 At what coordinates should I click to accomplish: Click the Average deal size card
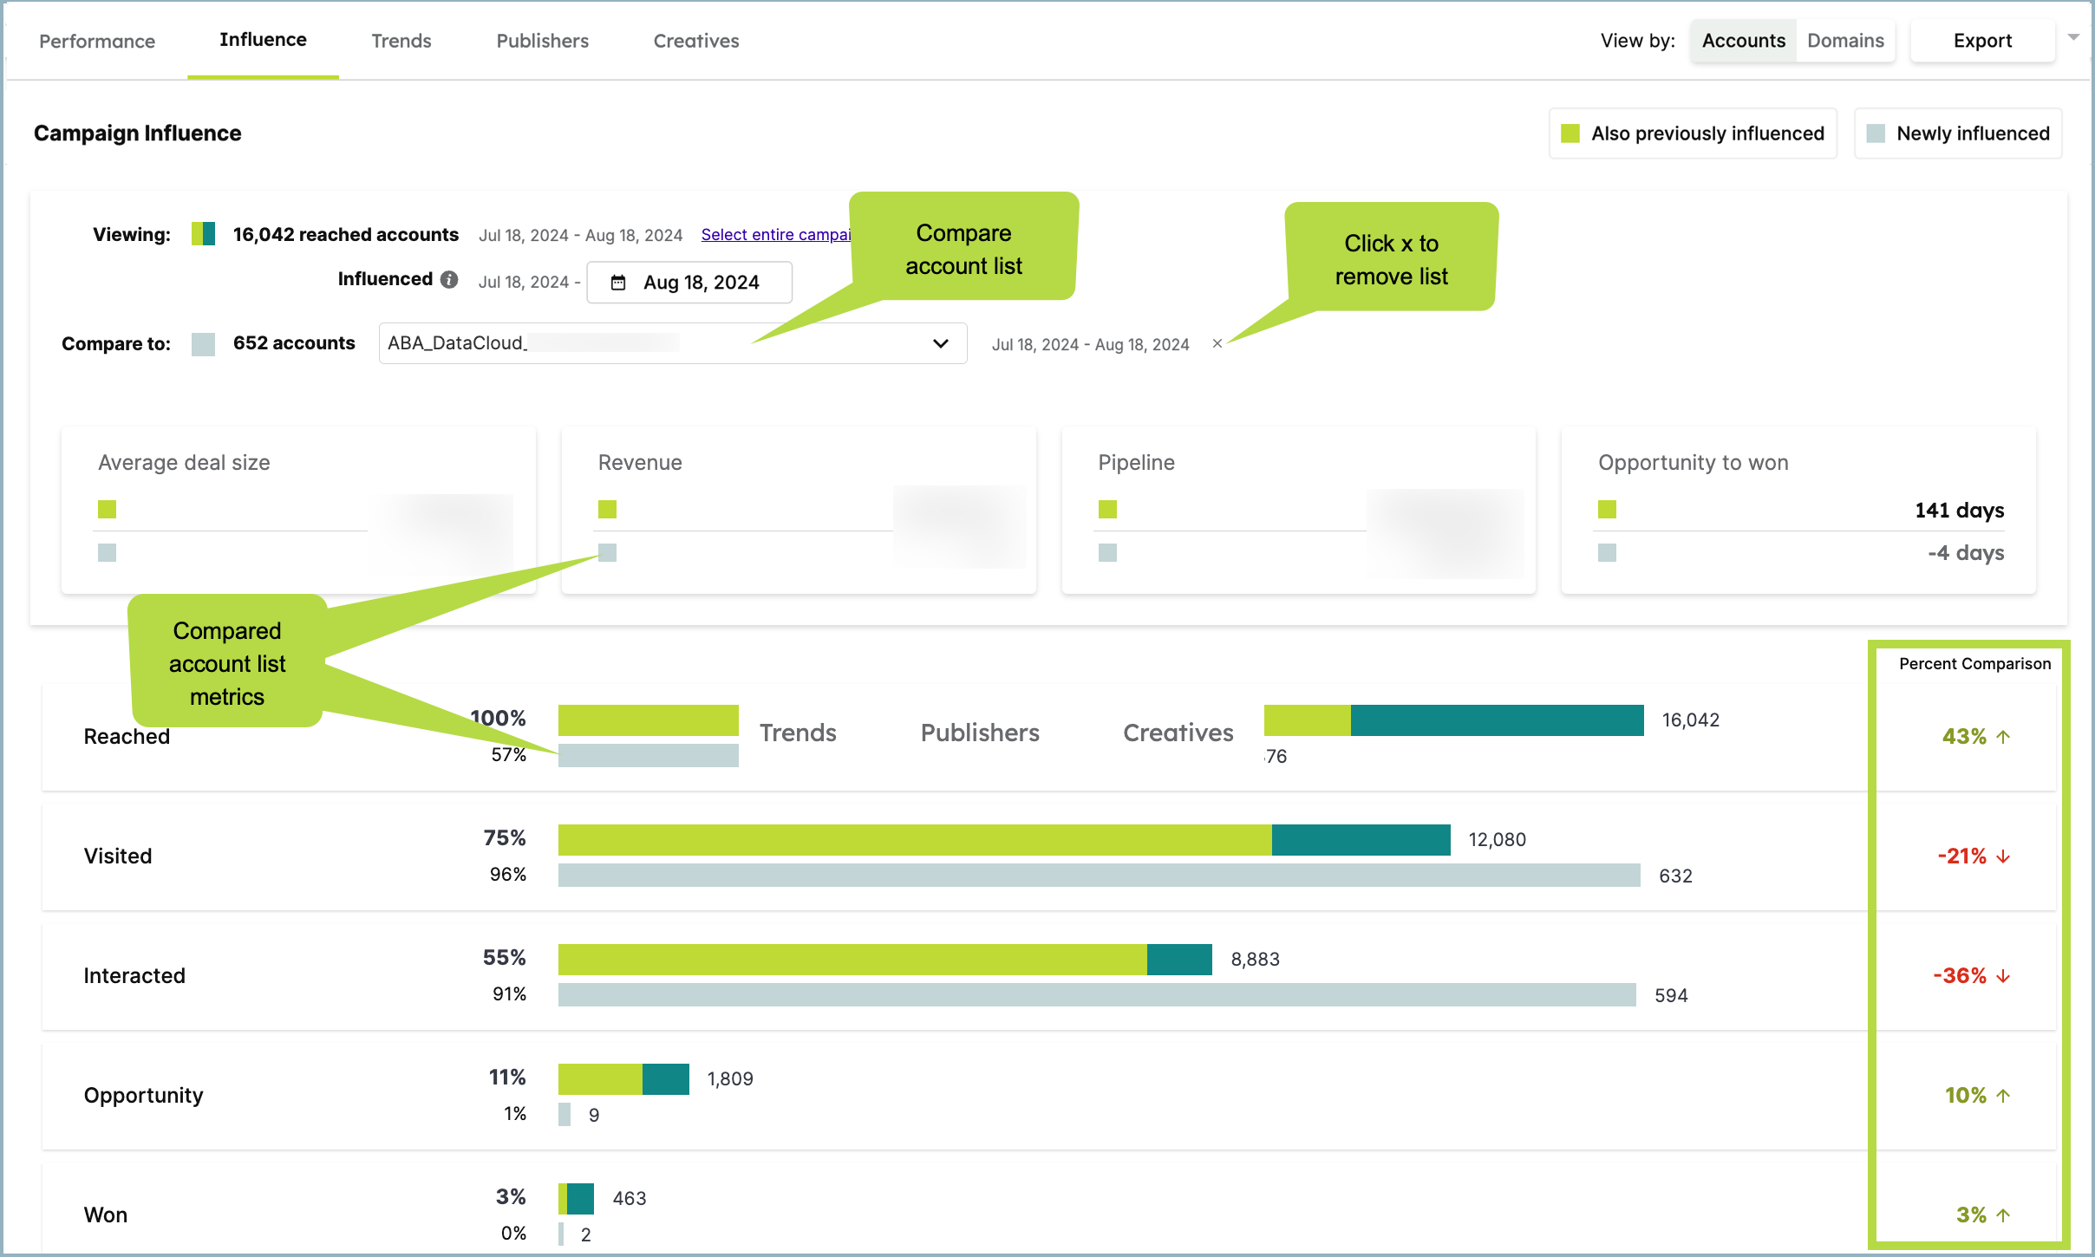pyautogui.click(x=299, y=510)
